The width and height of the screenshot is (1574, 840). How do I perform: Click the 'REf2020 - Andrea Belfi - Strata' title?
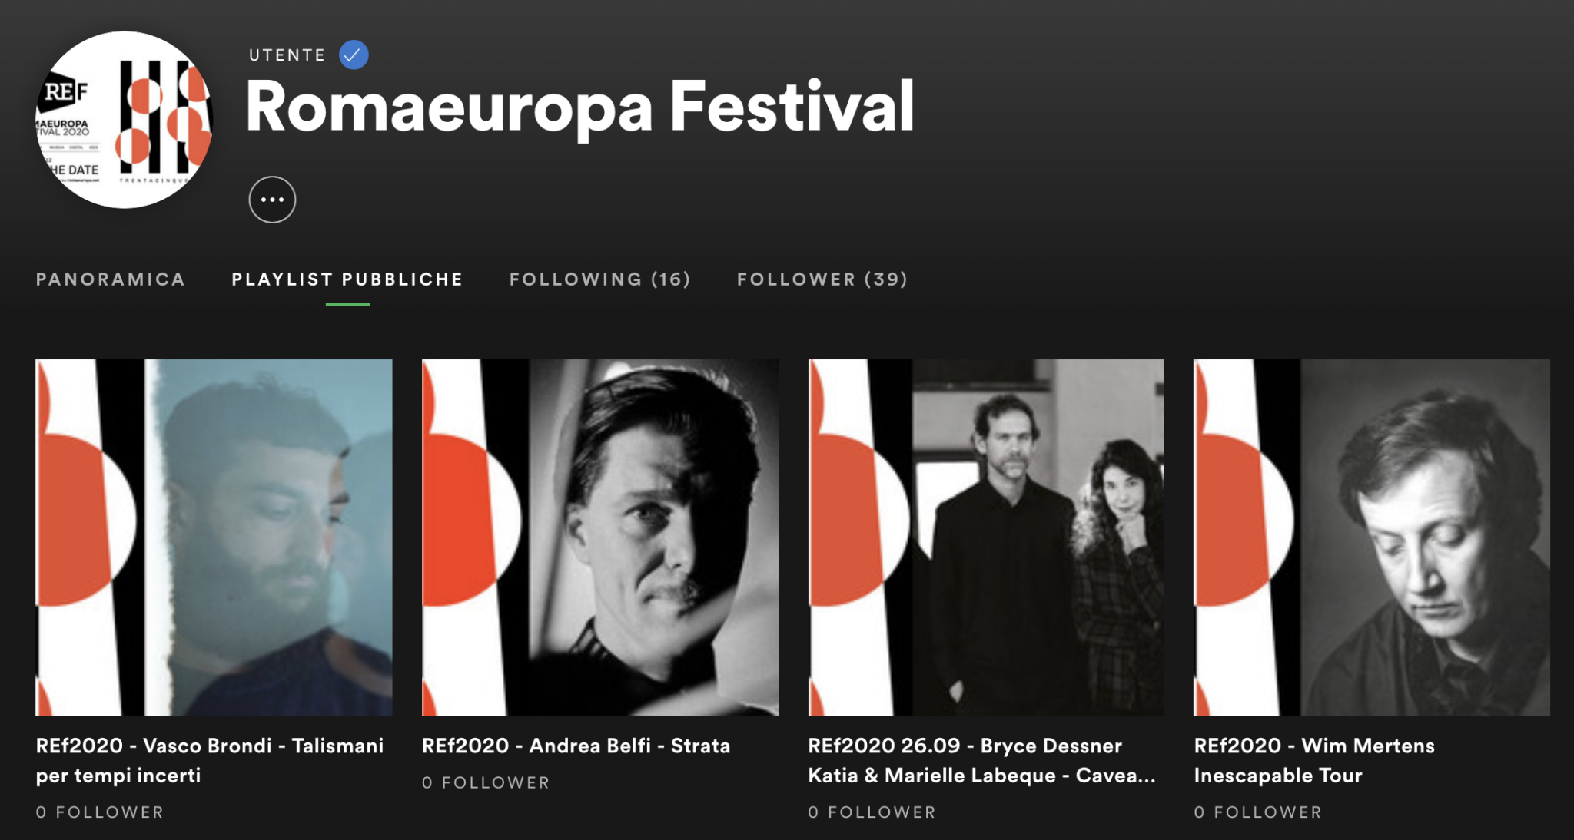pos(576,746)
